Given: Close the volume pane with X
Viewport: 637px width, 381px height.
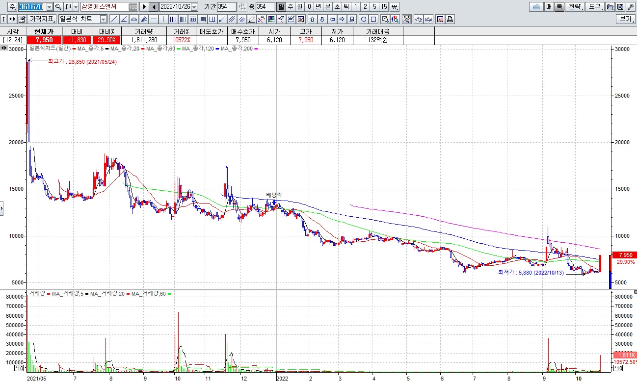Looking at the screenshot, I should coord(635,292).
